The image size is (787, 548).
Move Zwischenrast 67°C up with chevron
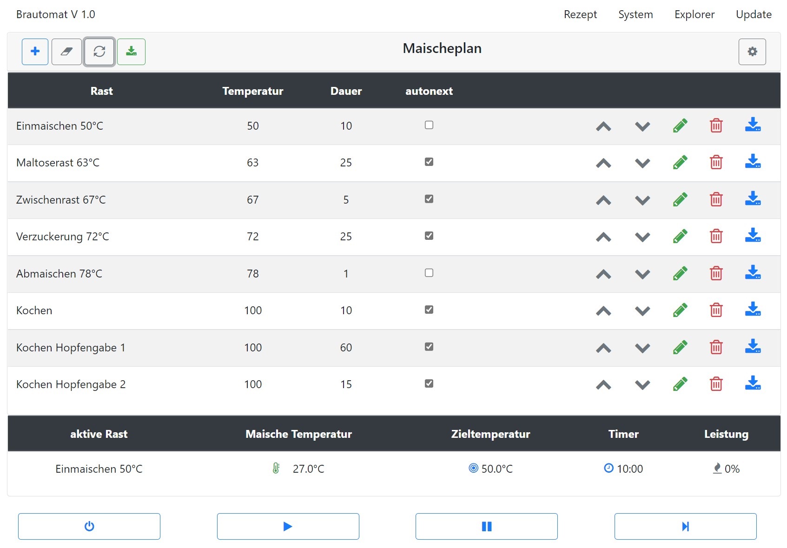[x=603, y=200]
